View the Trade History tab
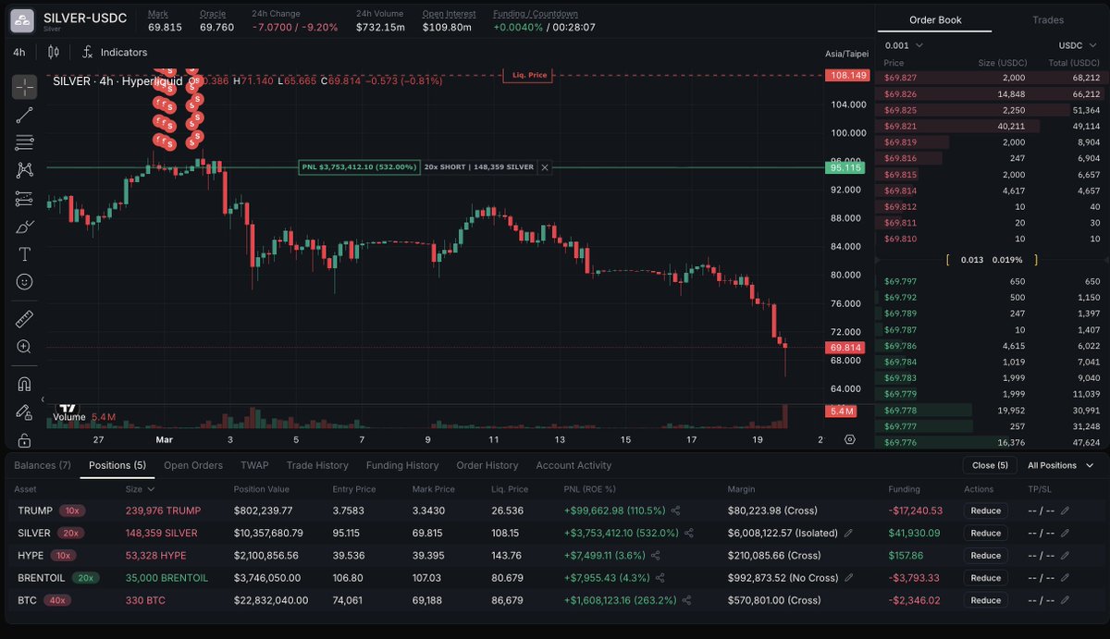Screen dimensions: 1110x639 pyautogui.click(x=317, y=465)
